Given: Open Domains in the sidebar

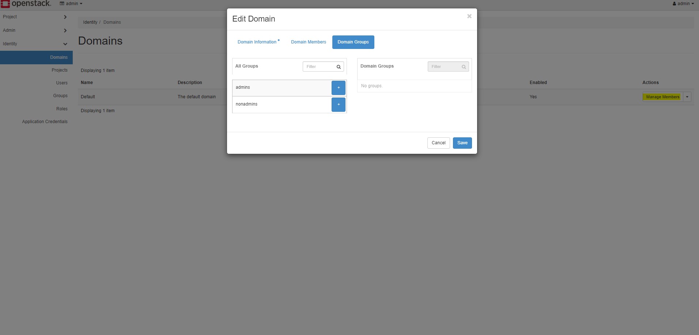Looking at the screenshot, I should point(36,57).
